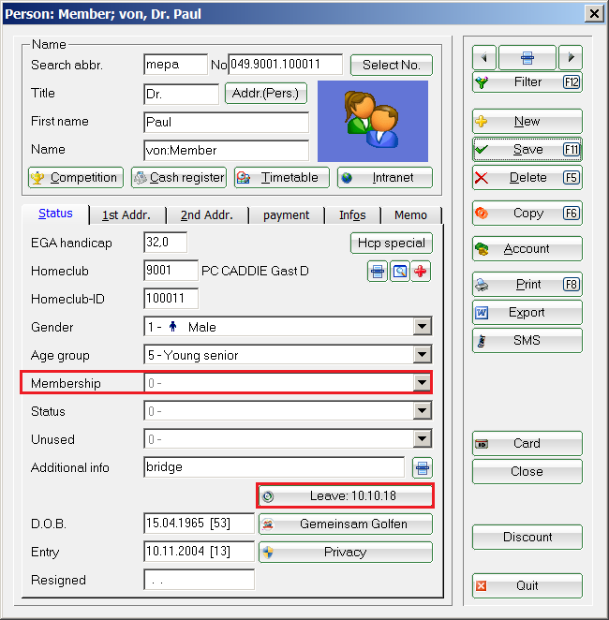Screen dimensions: 609x620
Task: Search homeclub with magnifier icon
Action: coord(400,272)
